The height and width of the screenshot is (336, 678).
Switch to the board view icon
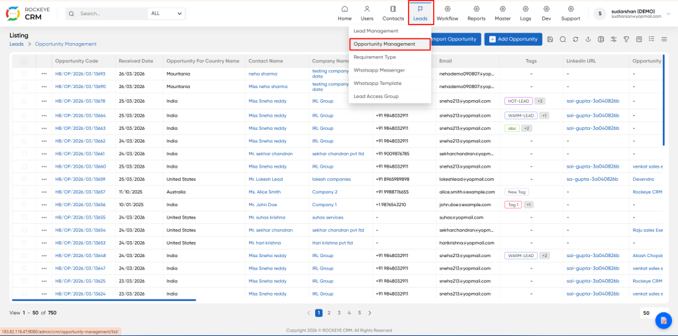[x=639, y=39]
